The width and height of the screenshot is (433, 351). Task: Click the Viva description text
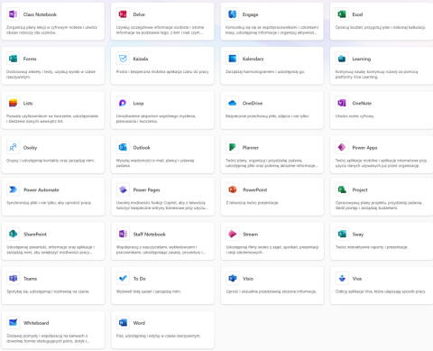(x=381, y=291)
